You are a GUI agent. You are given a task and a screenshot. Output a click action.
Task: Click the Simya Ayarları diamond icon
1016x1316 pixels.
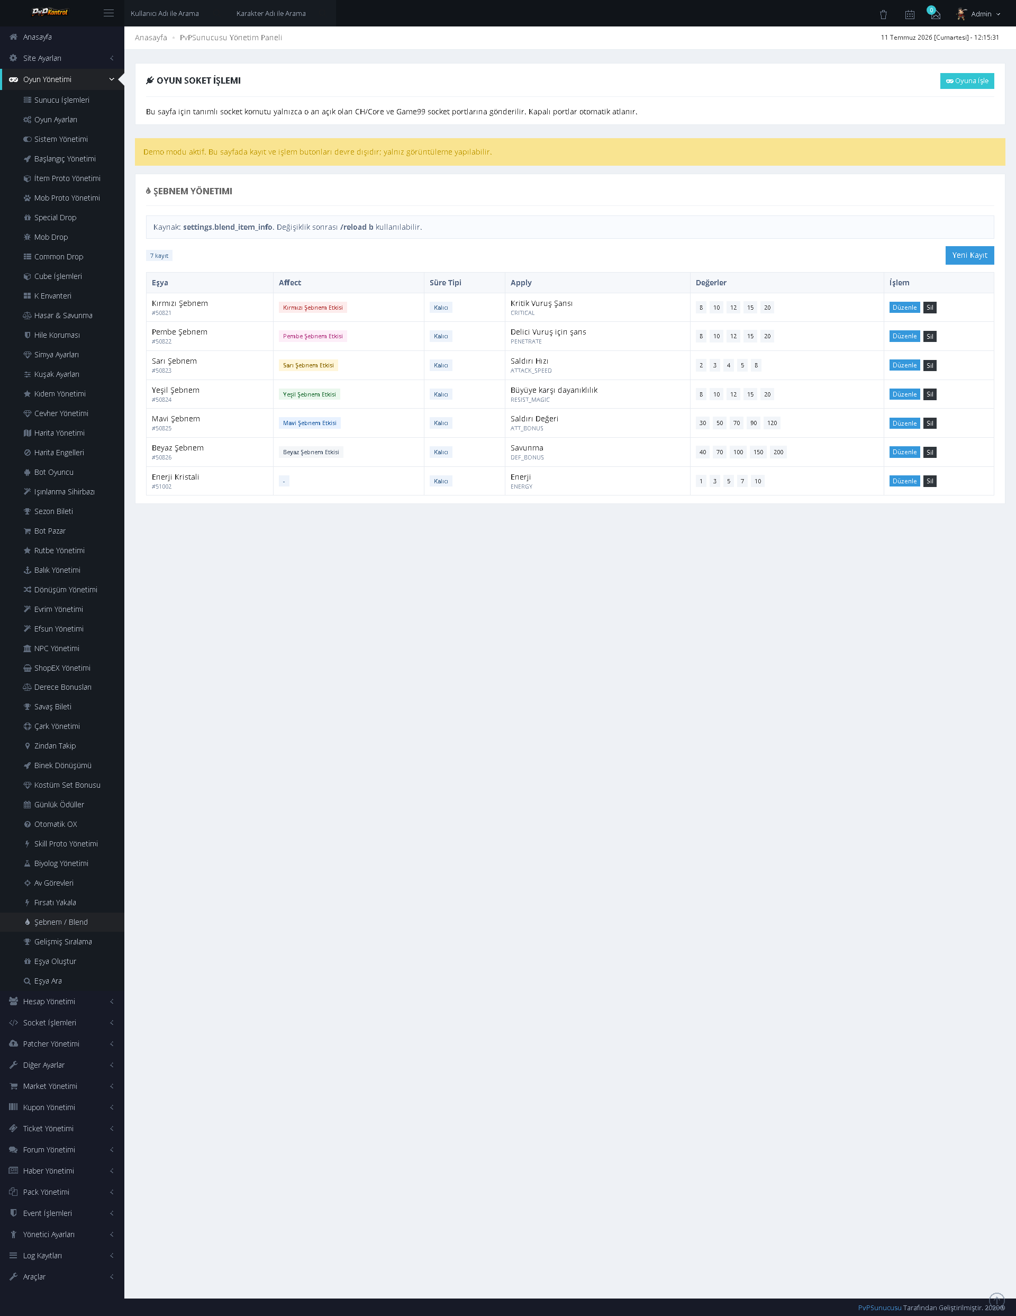27,355
